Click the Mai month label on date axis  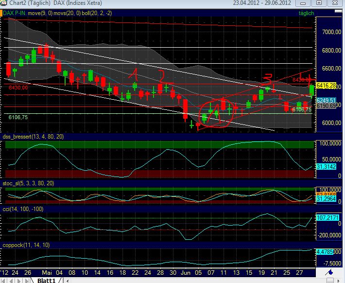pyautogui.click(x=47, y=273)
